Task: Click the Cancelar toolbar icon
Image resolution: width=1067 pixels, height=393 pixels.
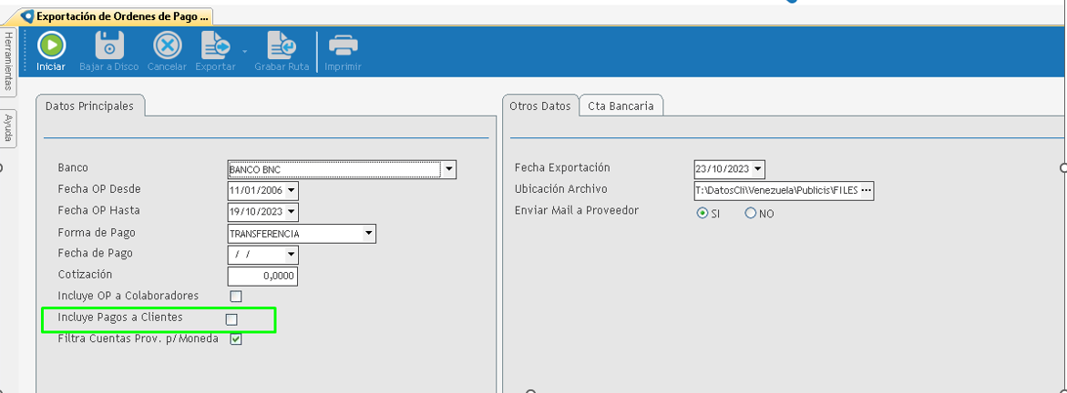Action: pyautogui.click(x=167, y=46)
